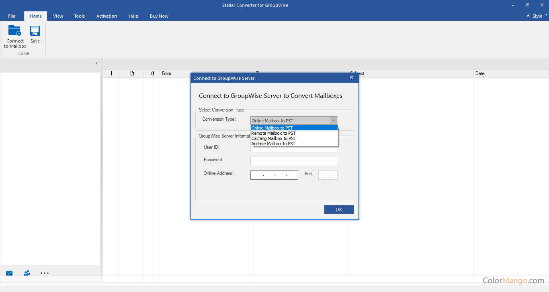Open the File menu
This screenshot has height=292, width=549.
[x=12, y=16]
